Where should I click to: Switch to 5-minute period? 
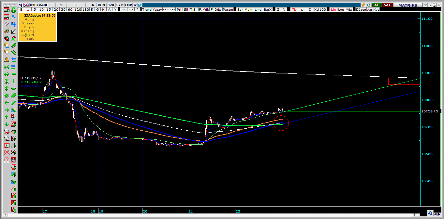tap(35, 9)
